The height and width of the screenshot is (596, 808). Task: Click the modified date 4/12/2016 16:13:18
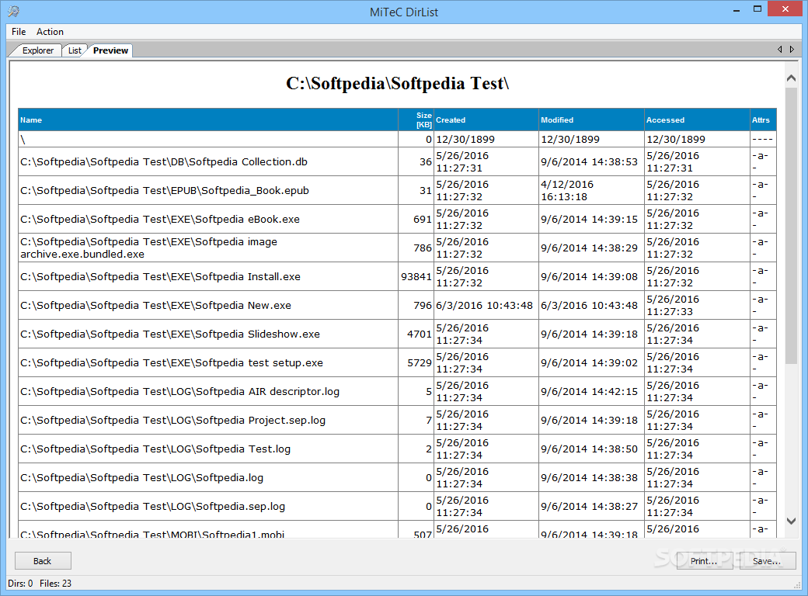coord(567,190)
